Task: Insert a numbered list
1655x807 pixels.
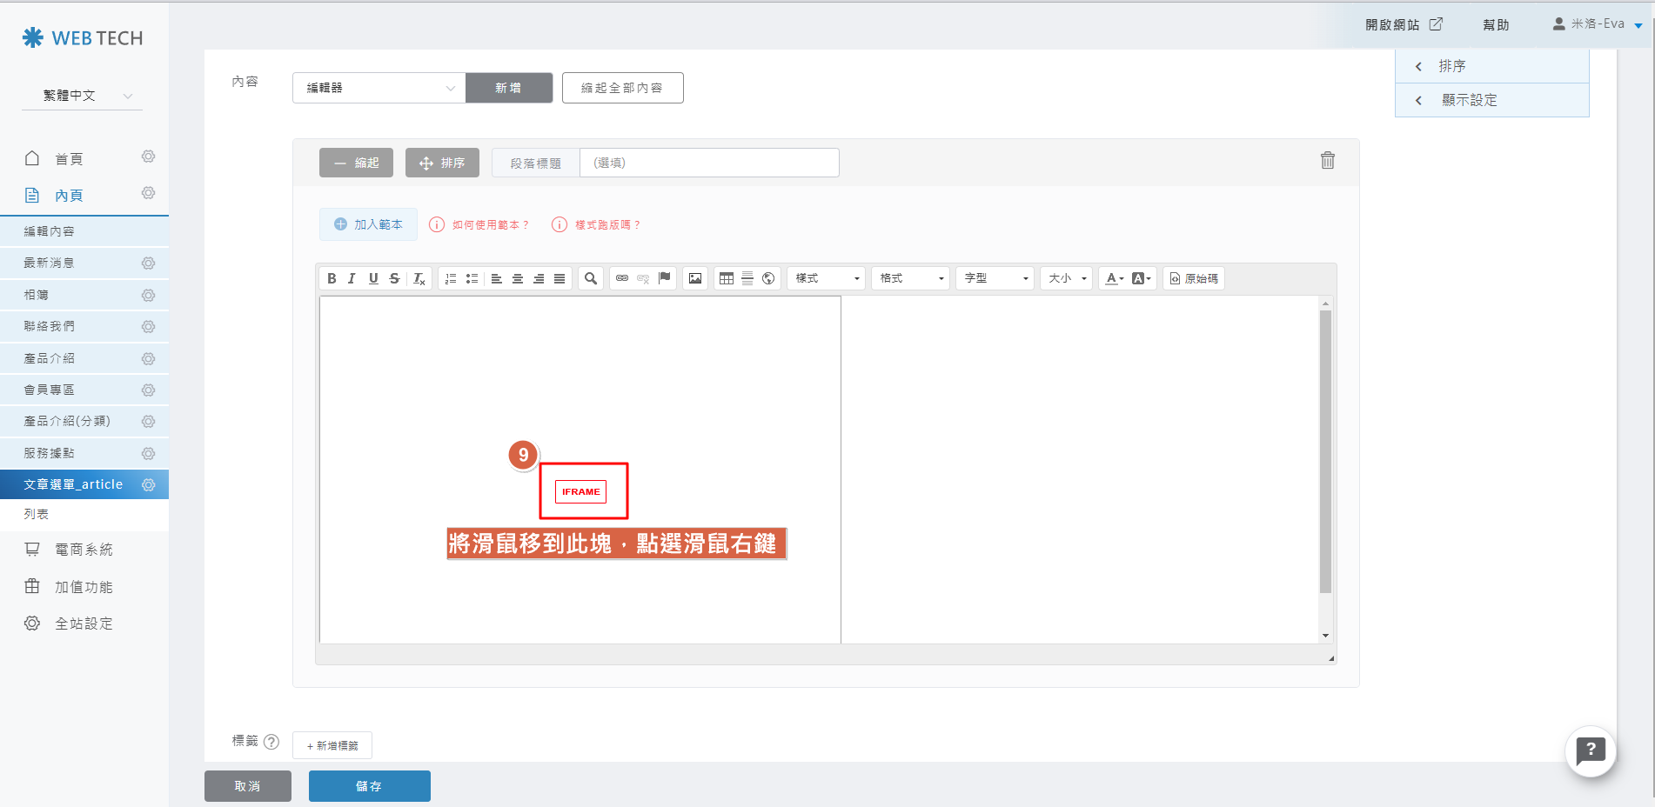Action: [x=451, y=278]
